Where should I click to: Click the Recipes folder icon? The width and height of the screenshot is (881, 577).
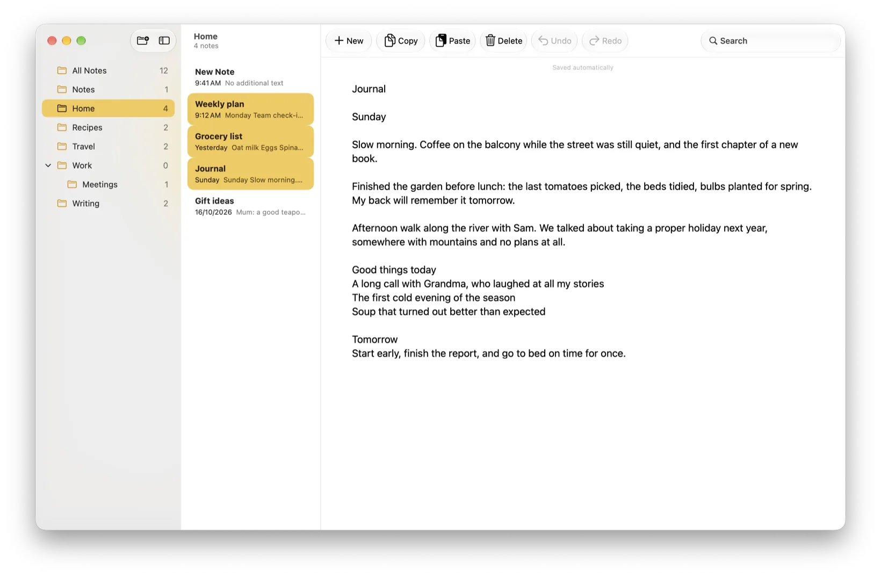tap(62, 127)
